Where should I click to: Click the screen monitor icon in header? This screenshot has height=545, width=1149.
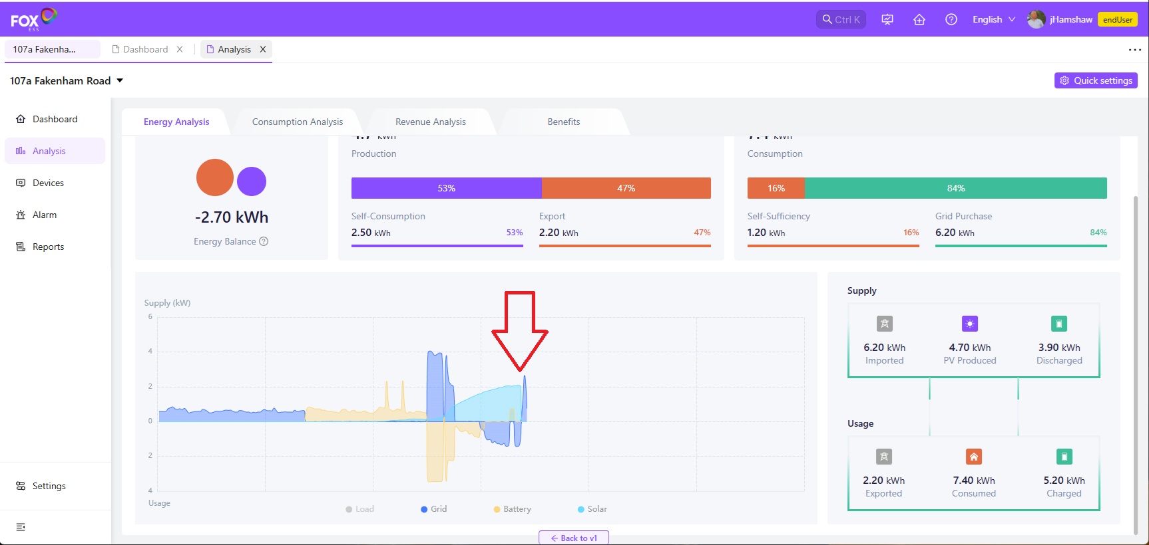click(887, 20)
